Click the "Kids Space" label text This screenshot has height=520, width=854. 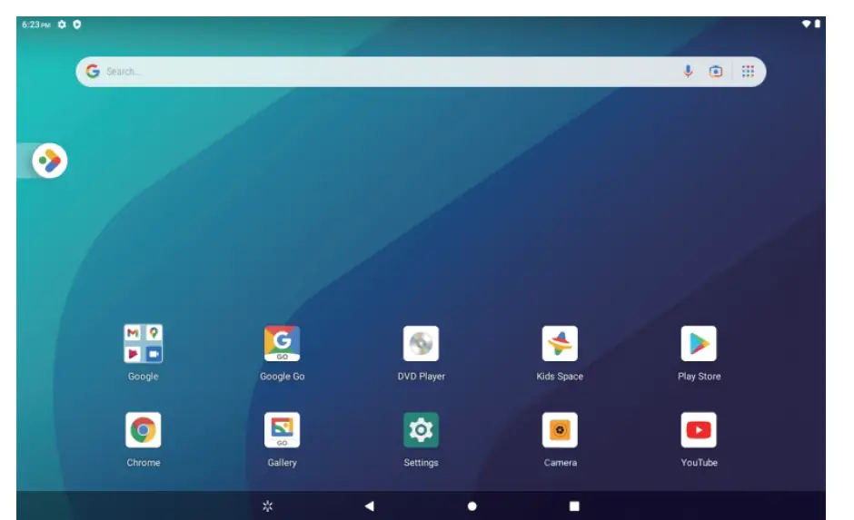coord(560,377)
